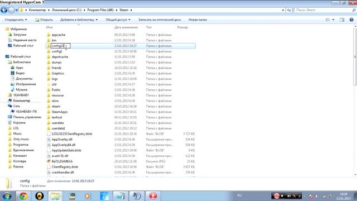
Task: Select avutil-51.dll file icon
Action: [49, 156]
